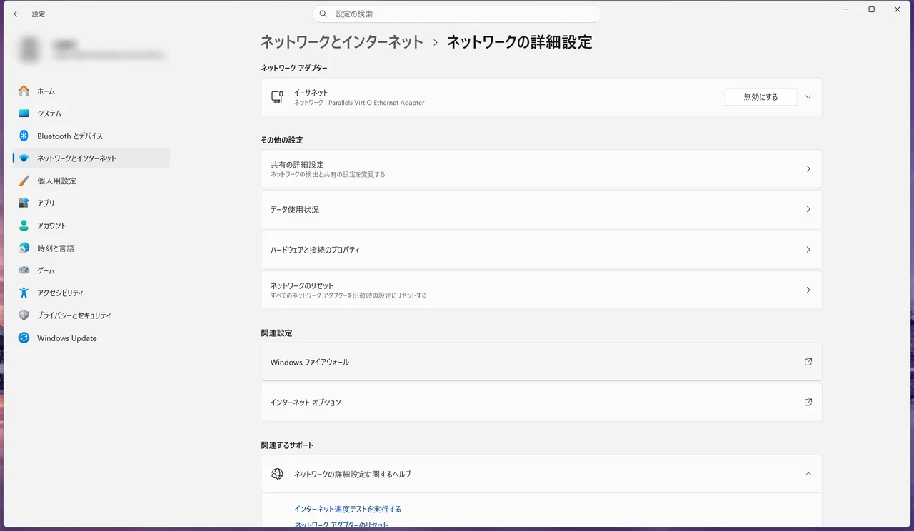Click the external link icon on インターネット オプション

pyautogui.click(x=808, y=402)
